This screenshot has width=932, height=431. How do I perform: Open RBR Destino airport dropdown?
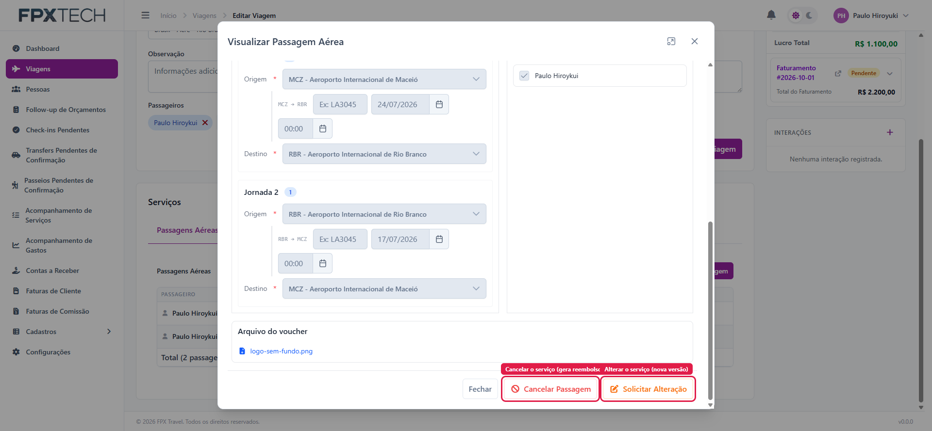384,154
